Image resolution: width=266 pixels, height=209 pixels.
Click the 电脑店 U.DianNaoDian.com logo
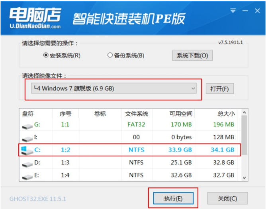35,18
